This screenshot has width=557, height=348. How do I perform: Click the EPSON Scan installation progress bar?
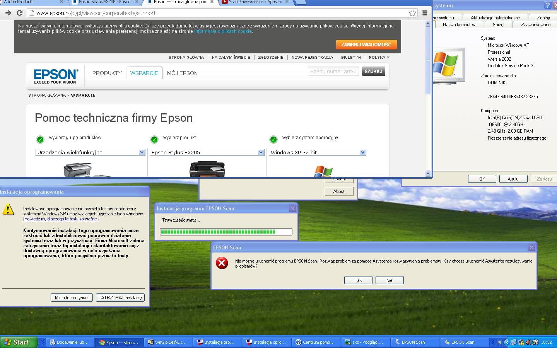[226, 232]
